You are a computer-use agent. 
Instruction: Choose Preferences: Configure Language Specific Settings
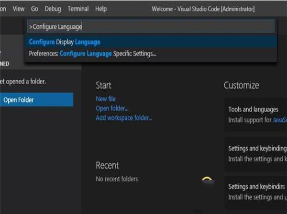click(92, 53)
